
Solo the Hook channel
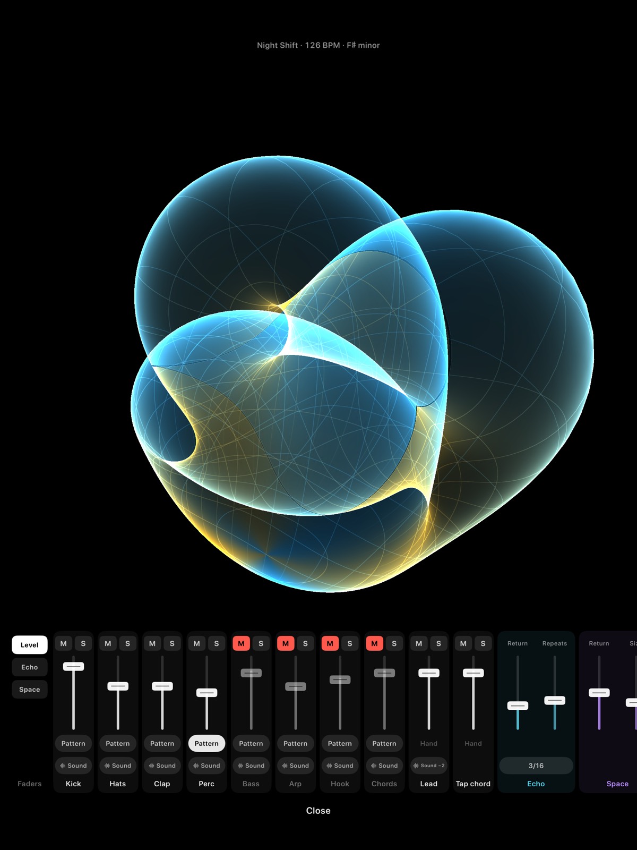(x=349, y=643)
